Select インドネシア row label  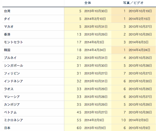13,81
